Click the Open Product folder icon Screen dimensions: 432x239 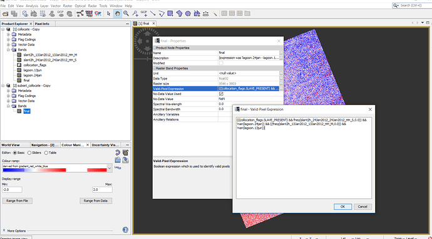click(x=5, y=14)
